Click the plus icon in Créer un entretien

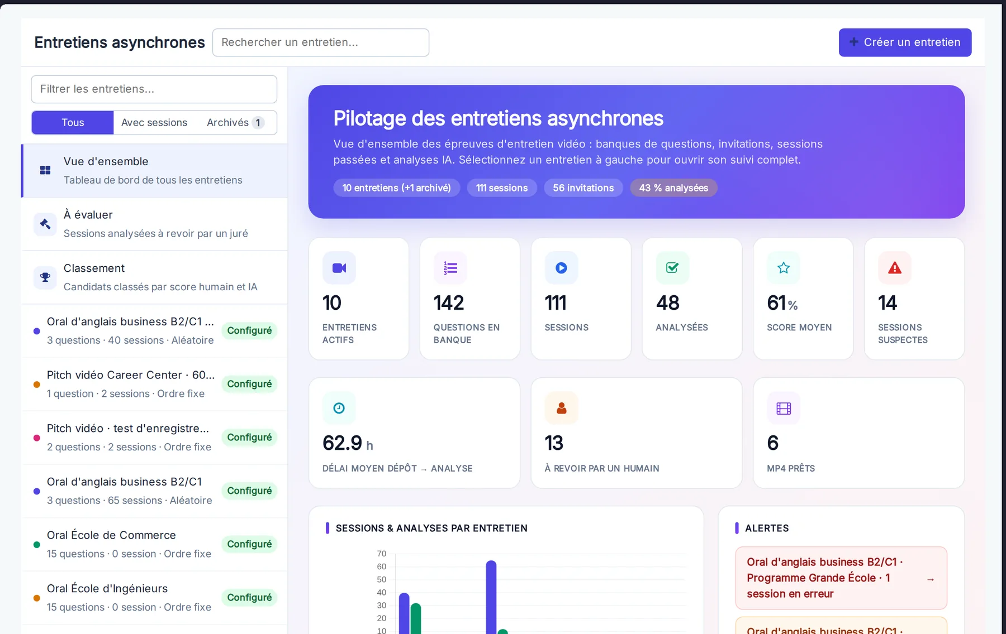tap(853, 42)
